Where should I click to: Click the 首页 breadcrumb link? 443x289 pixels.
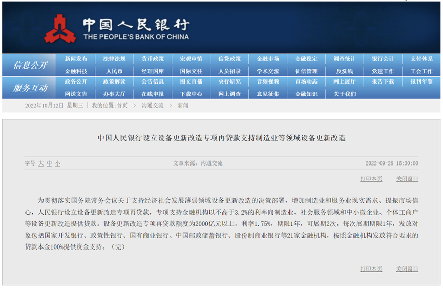click(122, 106)
